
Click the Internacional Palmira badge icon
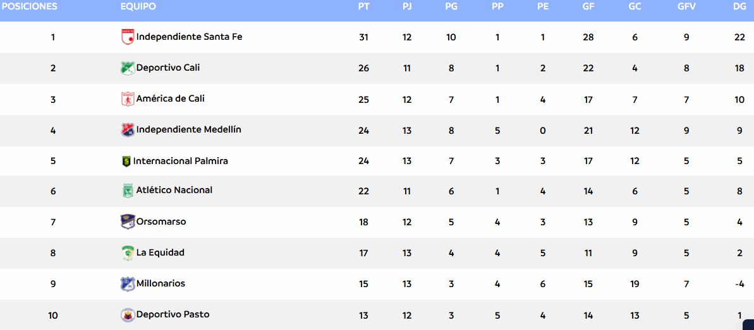(126, 162)
